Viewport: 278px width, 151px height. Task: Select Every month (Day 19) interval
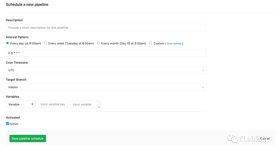pos(98,43)
